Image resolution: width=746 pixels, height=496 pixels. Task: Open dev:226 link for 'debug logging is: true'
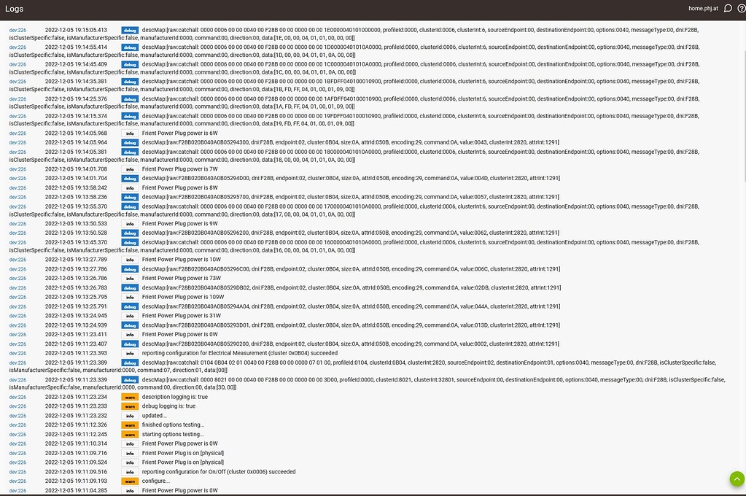point(18,406)
